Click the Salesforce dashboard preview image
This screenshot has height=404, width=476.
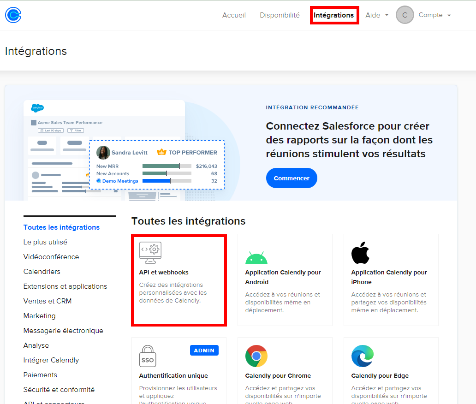(x=125, y=150)
